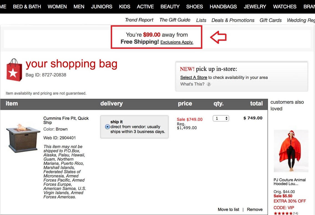Click the Sale $749.00 price text
Viewport: 315px width, 215px height.
(190, 119)
